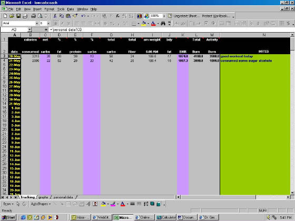Image resolution: width=295 pixels, height=221 pixels.
Task: Click the Windows Start button
Action: coord(8,217)
